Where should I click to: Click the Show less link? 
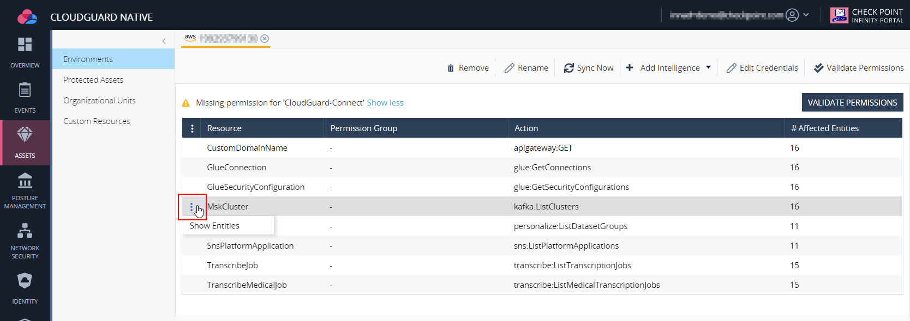pos(385,103)
